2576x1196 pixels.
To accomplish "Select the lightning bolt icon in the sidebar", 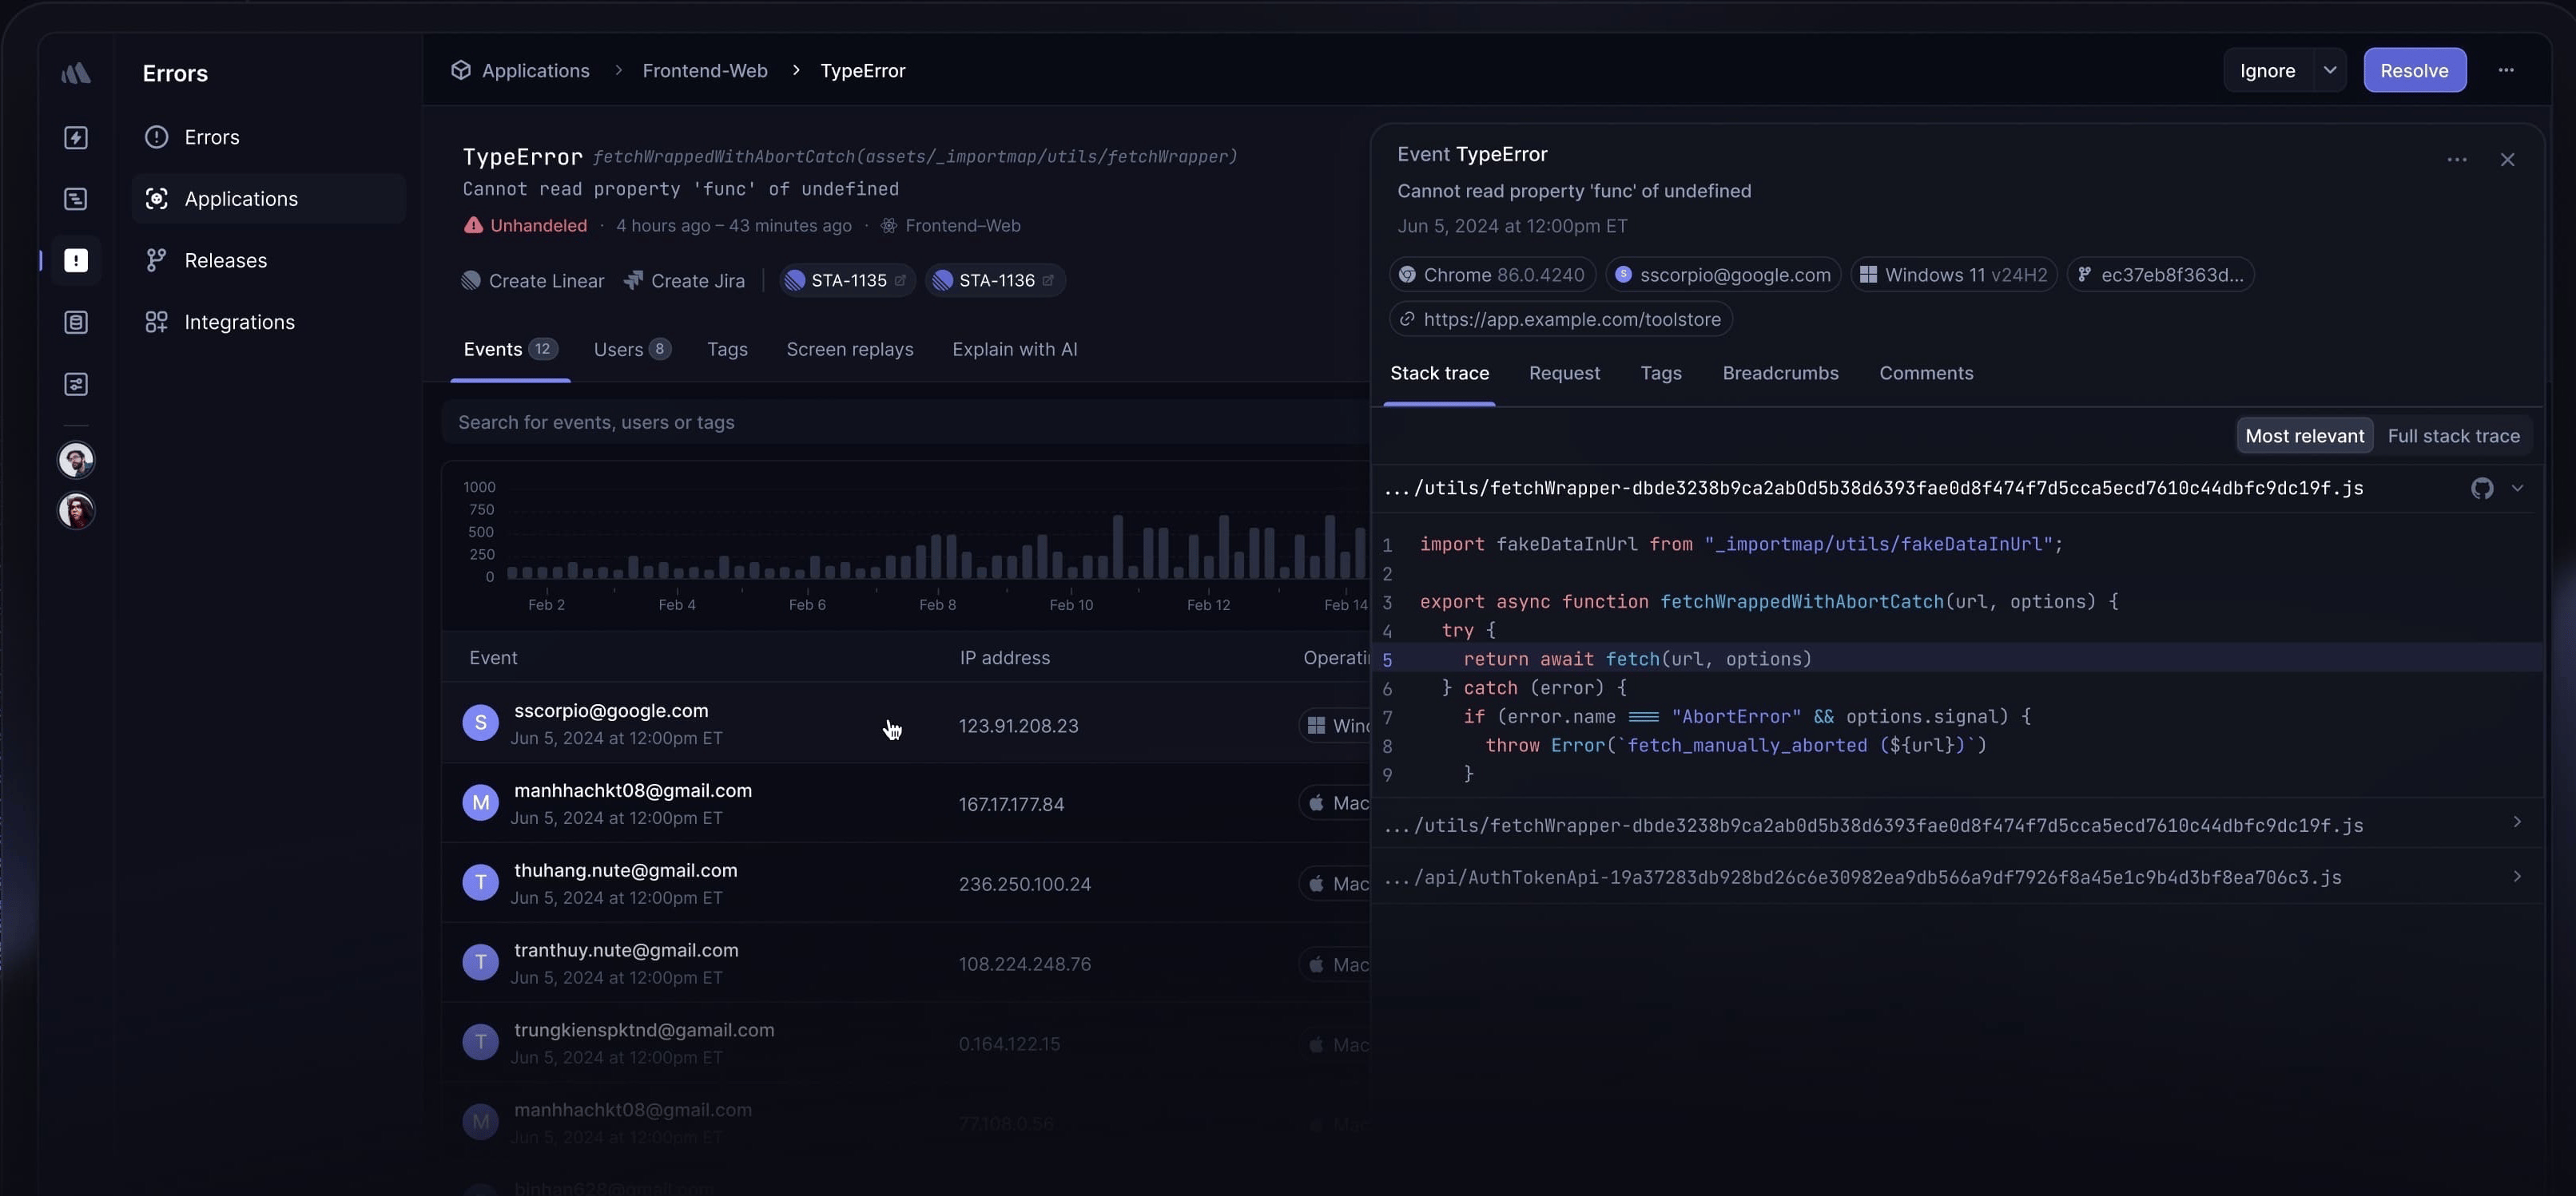I will (x=76, y=138).
